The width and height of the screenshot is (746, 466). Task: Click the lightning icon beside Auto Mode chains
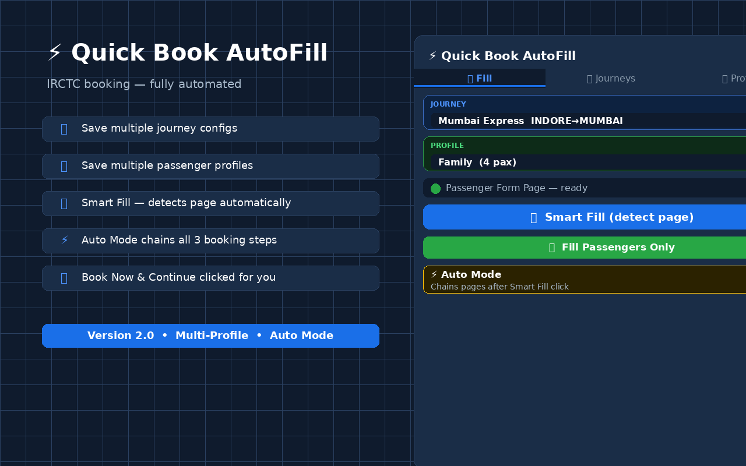[x=64, y=241]
